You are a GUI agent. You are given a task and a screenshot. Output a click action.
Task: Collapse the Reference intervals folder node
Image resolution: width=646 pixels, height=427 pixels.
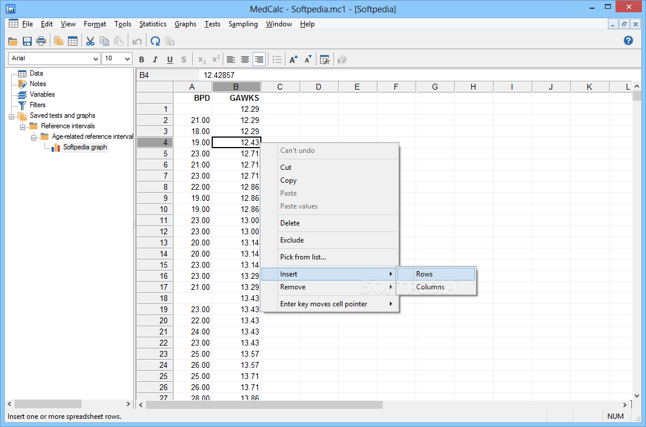(x=22, y=127)
